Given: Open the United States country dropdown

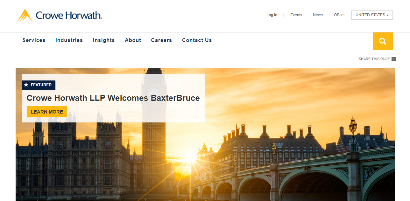Looking at the screenshot, I should click(x=372, y=15).
